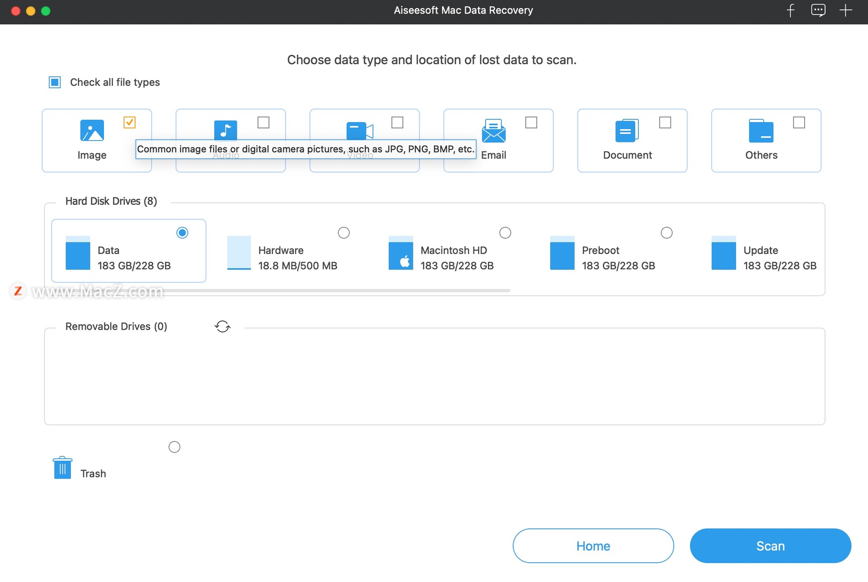The width and height of the screenshot is (868, 582).
Task: Select the Data drive radio button
Action: (x=182, y=233)
